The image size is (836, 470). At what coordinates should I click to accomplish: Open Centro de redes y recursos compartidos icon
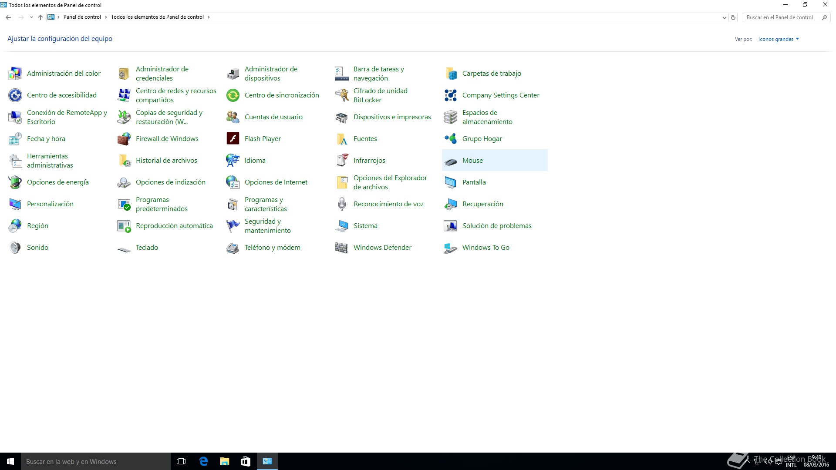click(x=124, y=95)
